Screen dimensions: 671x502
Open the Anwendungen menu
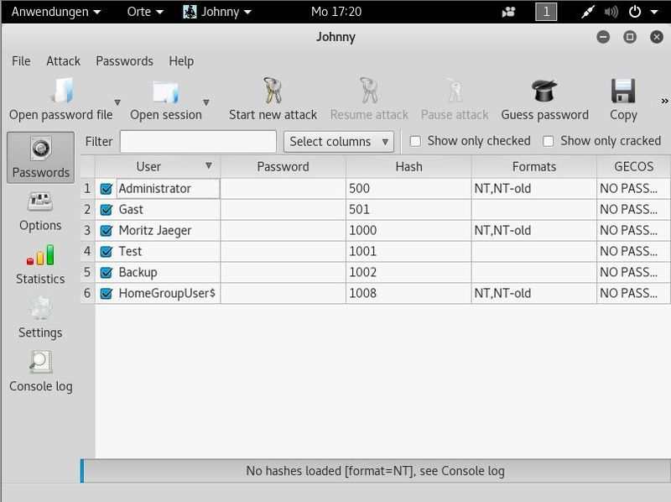point(56,12)
